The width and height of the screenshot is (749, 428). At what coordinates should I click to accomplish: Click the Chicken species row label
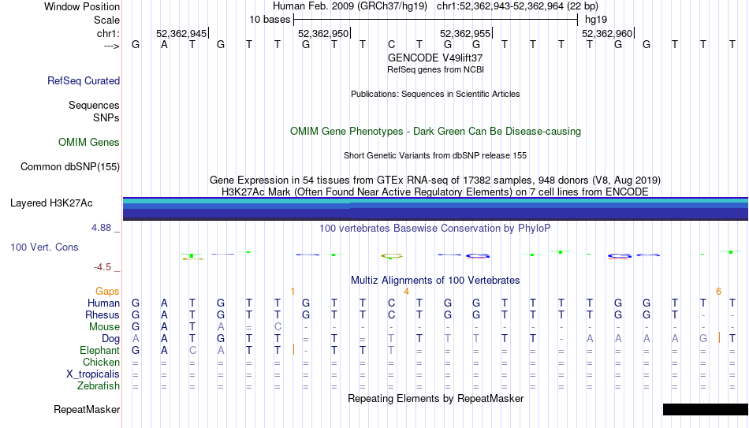coord(101,362)
